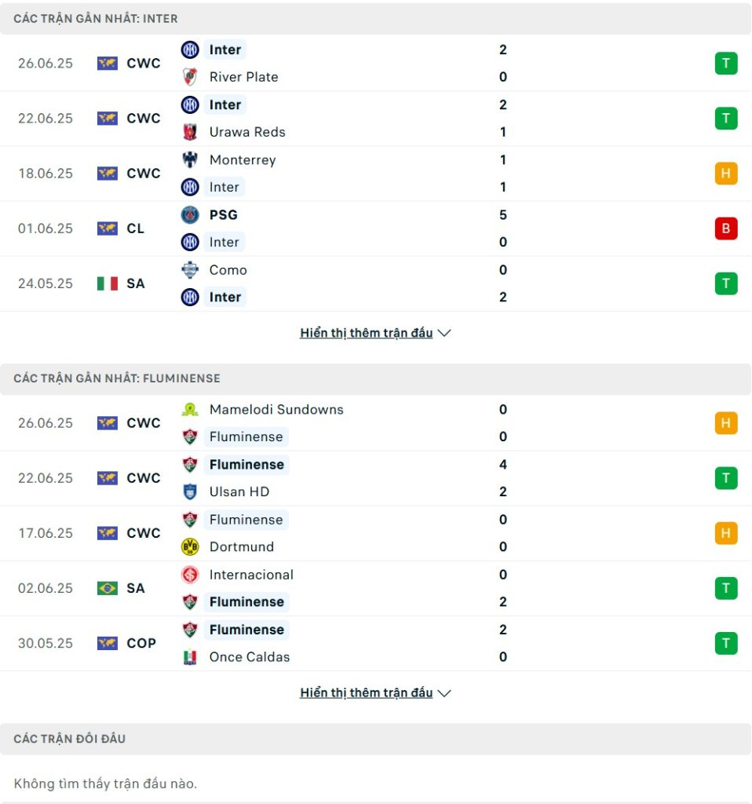Screen dimensions: 752x804
Task: Open the PSG vs Inter match row
Action: coord(376,228)
